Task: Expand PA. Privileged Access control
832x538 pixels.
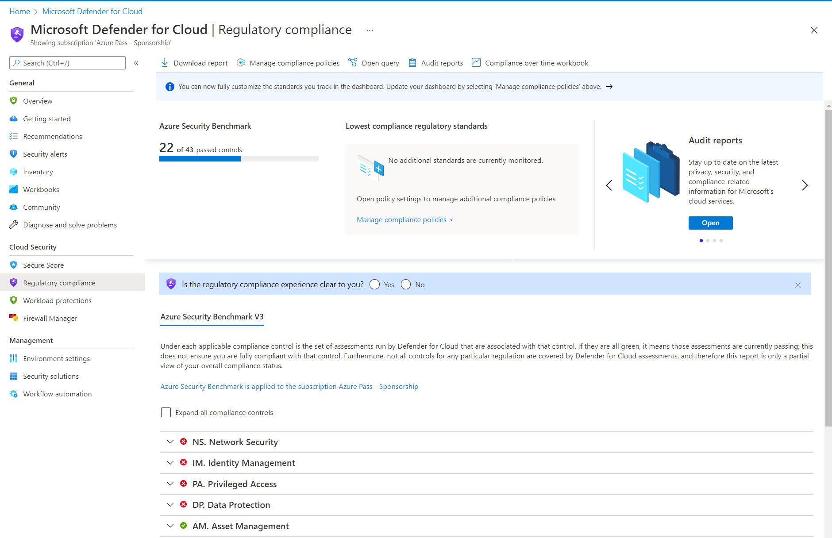Action: point(170,484)
